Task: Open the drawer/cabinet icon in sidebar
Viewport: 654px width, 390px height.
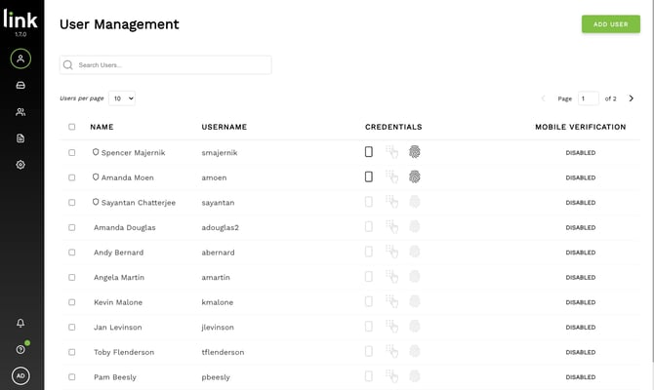Action: (20, 86)
